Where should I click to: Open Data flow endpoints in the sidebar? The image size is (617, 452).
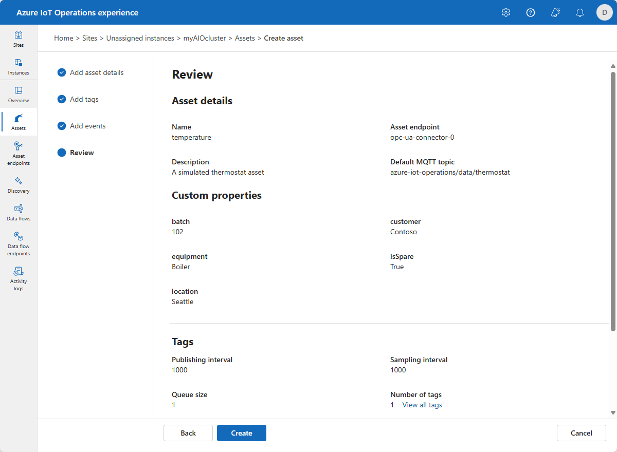[x=19, y=243]
